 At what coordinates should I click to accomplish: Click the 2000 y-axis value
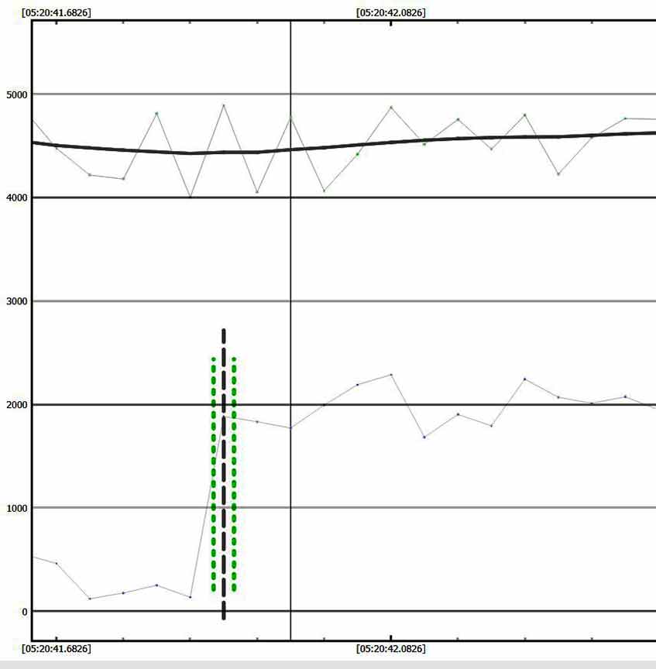click(x=16, y=405)
